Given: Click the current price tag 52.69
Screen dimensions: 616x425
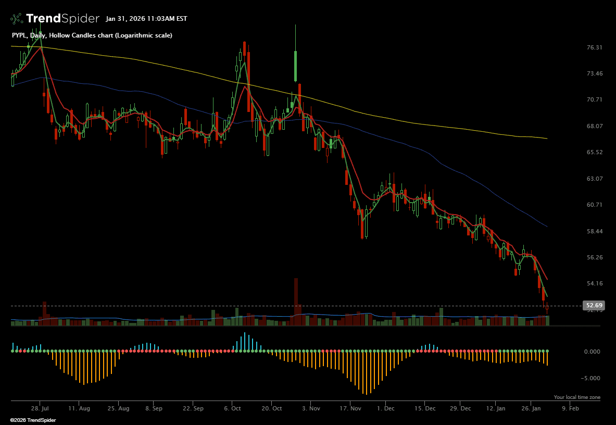Looking at the screenshot, I should click(x=594, y=306).
